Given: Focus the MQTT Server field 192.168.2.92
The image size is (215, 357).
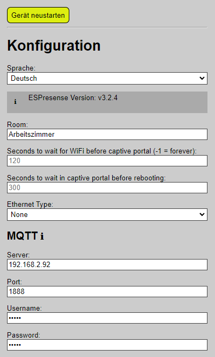Looking at the screenshot, I should [x=107, y=264].
